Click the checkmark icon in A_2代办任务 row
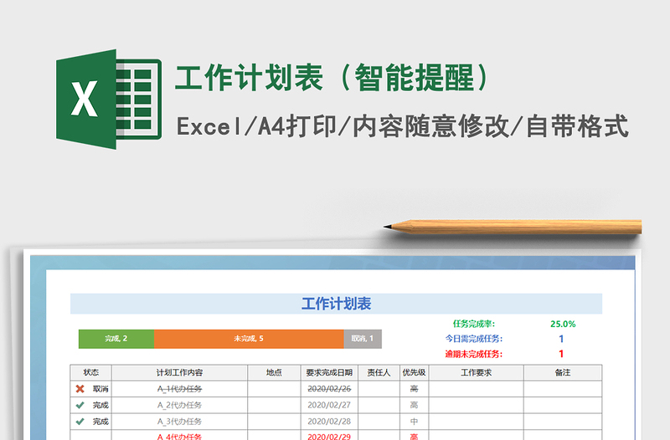670x440 pixels. pyautogui.click(x=80, y=405)
